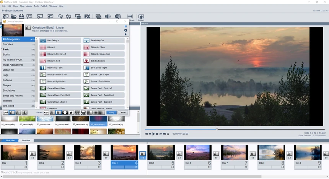Image resolution: width=329 pixels, height=179 pixels.
Task: Click the Cancel button in transition dialog
Action: [122, 113]
